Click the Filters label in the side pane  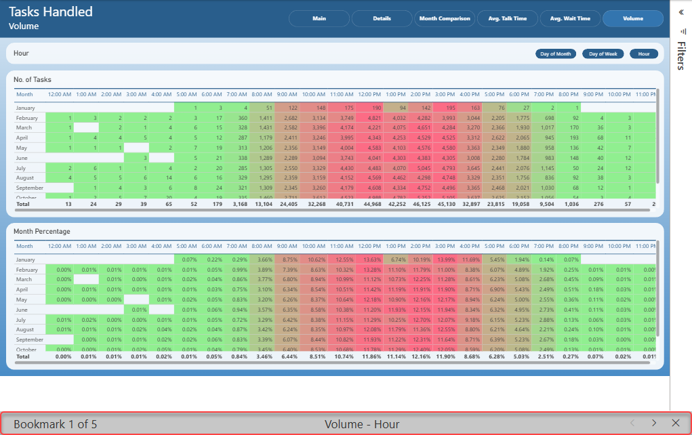click(681, 56)
